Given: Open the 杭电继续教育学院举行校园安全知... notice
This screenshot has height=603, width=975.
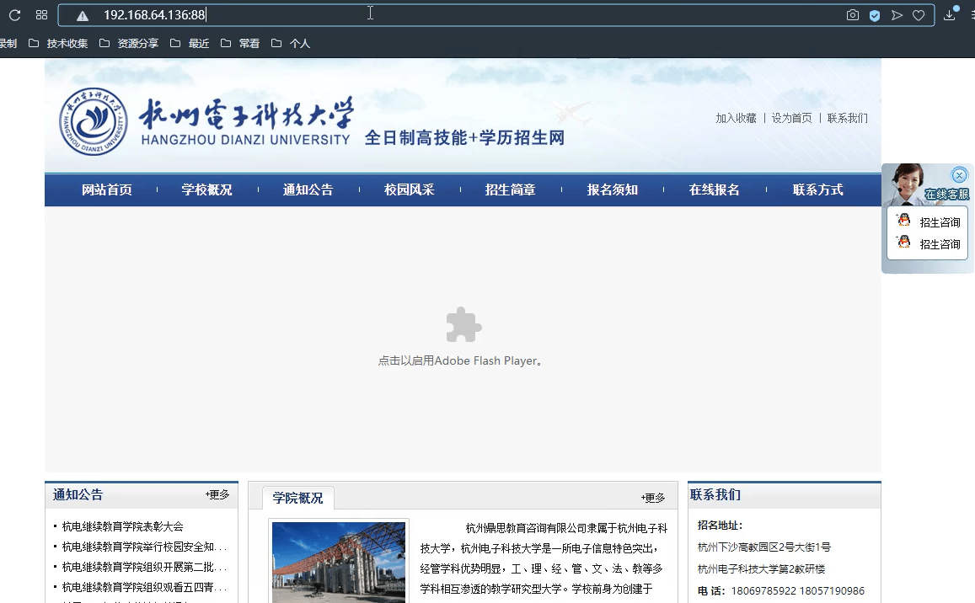Looking at the screenshot, I should tap(144, 547).
